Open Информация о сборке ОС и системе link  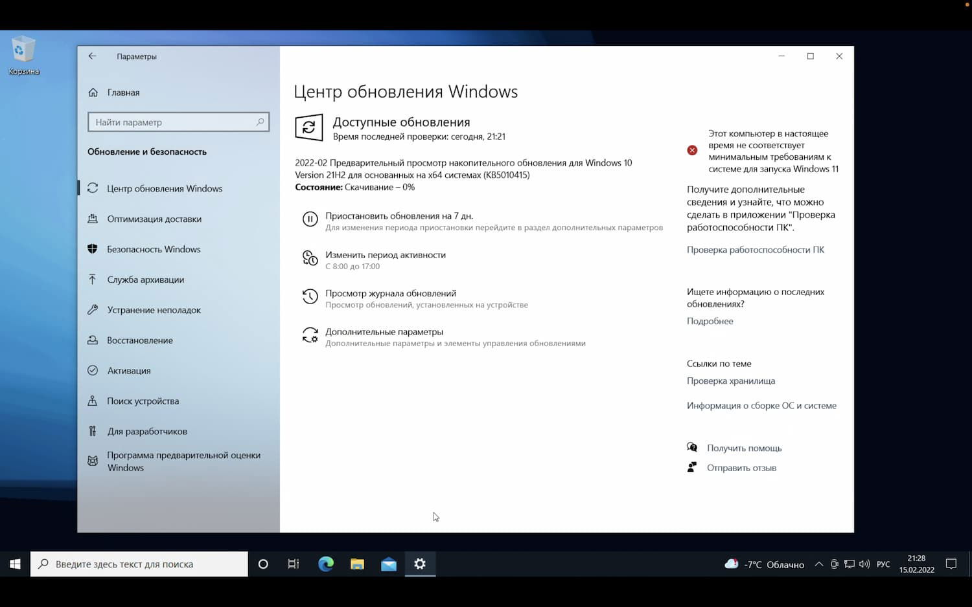[761, 406]
